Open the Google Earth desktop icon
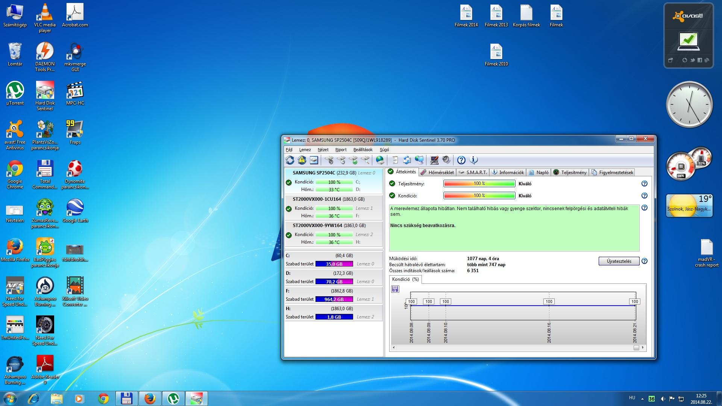This screenshot has width=722, height=406. tap(75, 211)
